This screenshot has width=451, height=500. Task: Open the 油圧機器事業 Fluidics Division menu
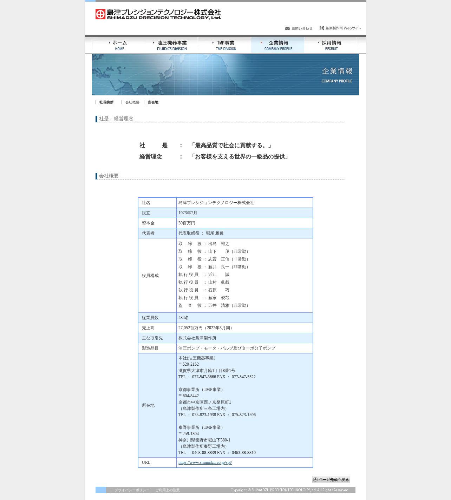point(172,45)
